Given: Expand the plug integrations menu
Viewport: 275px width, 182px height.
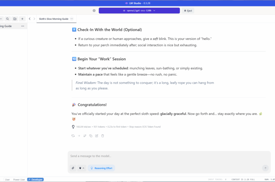Looking at the screenshot, I should point(81,168).
